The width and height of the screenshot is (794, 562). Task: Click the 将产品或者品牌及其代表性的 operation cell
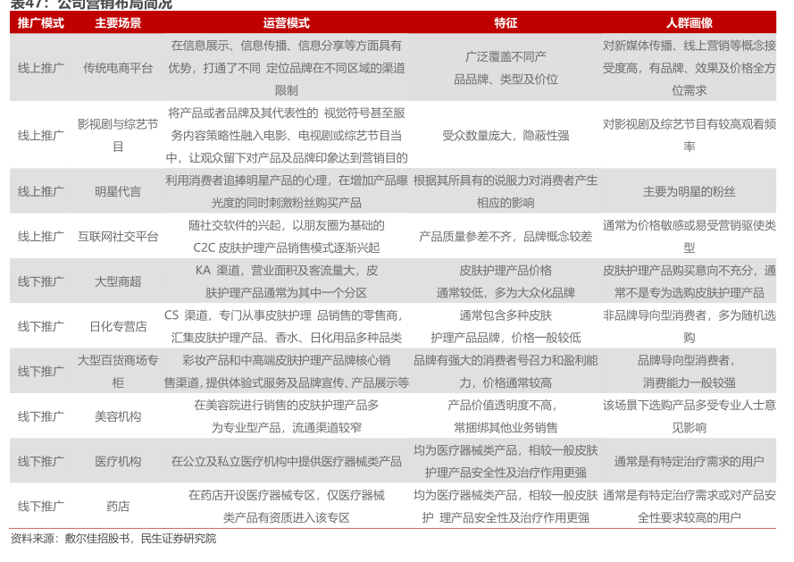click(x=287, y=135)
